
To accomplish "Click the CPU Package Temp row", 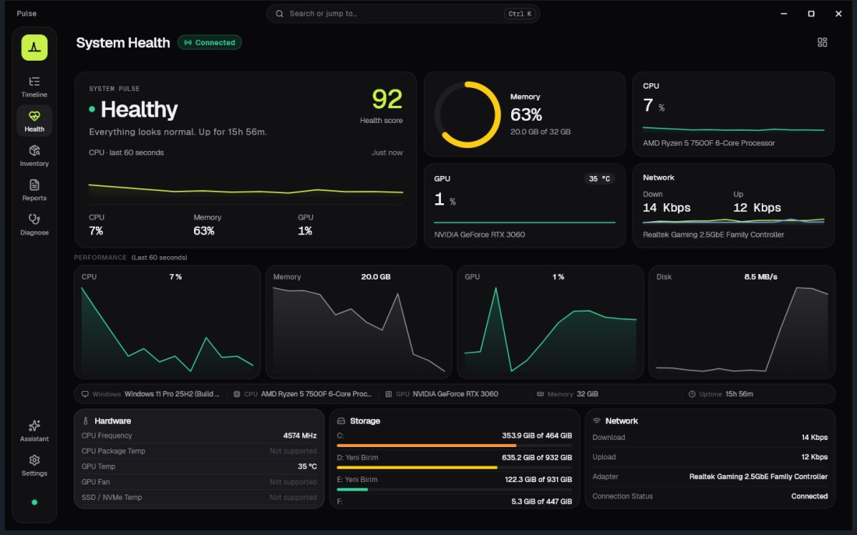I will click(x=199, y=451).
